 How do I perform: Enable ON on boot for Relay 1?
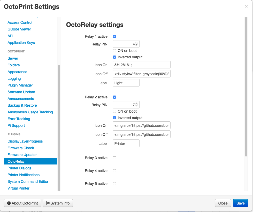[114, 51]
